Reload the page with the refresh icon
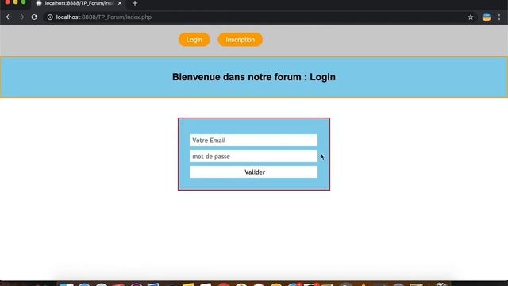 click(x=34, y=17)
